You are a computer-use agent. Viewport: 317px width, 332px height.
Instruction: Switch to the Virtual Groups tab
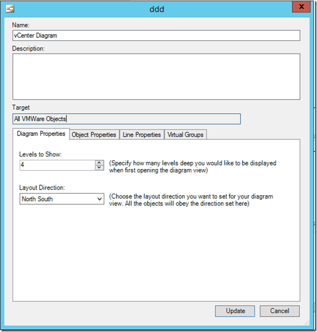pyautogui.click(x=185, y=135)
